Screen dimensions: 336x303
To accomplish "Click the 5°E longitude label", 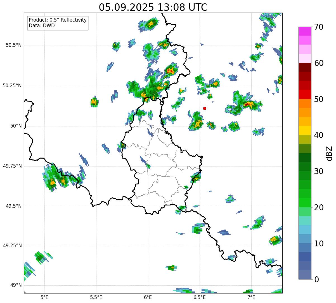I will (x=44, y=297).
